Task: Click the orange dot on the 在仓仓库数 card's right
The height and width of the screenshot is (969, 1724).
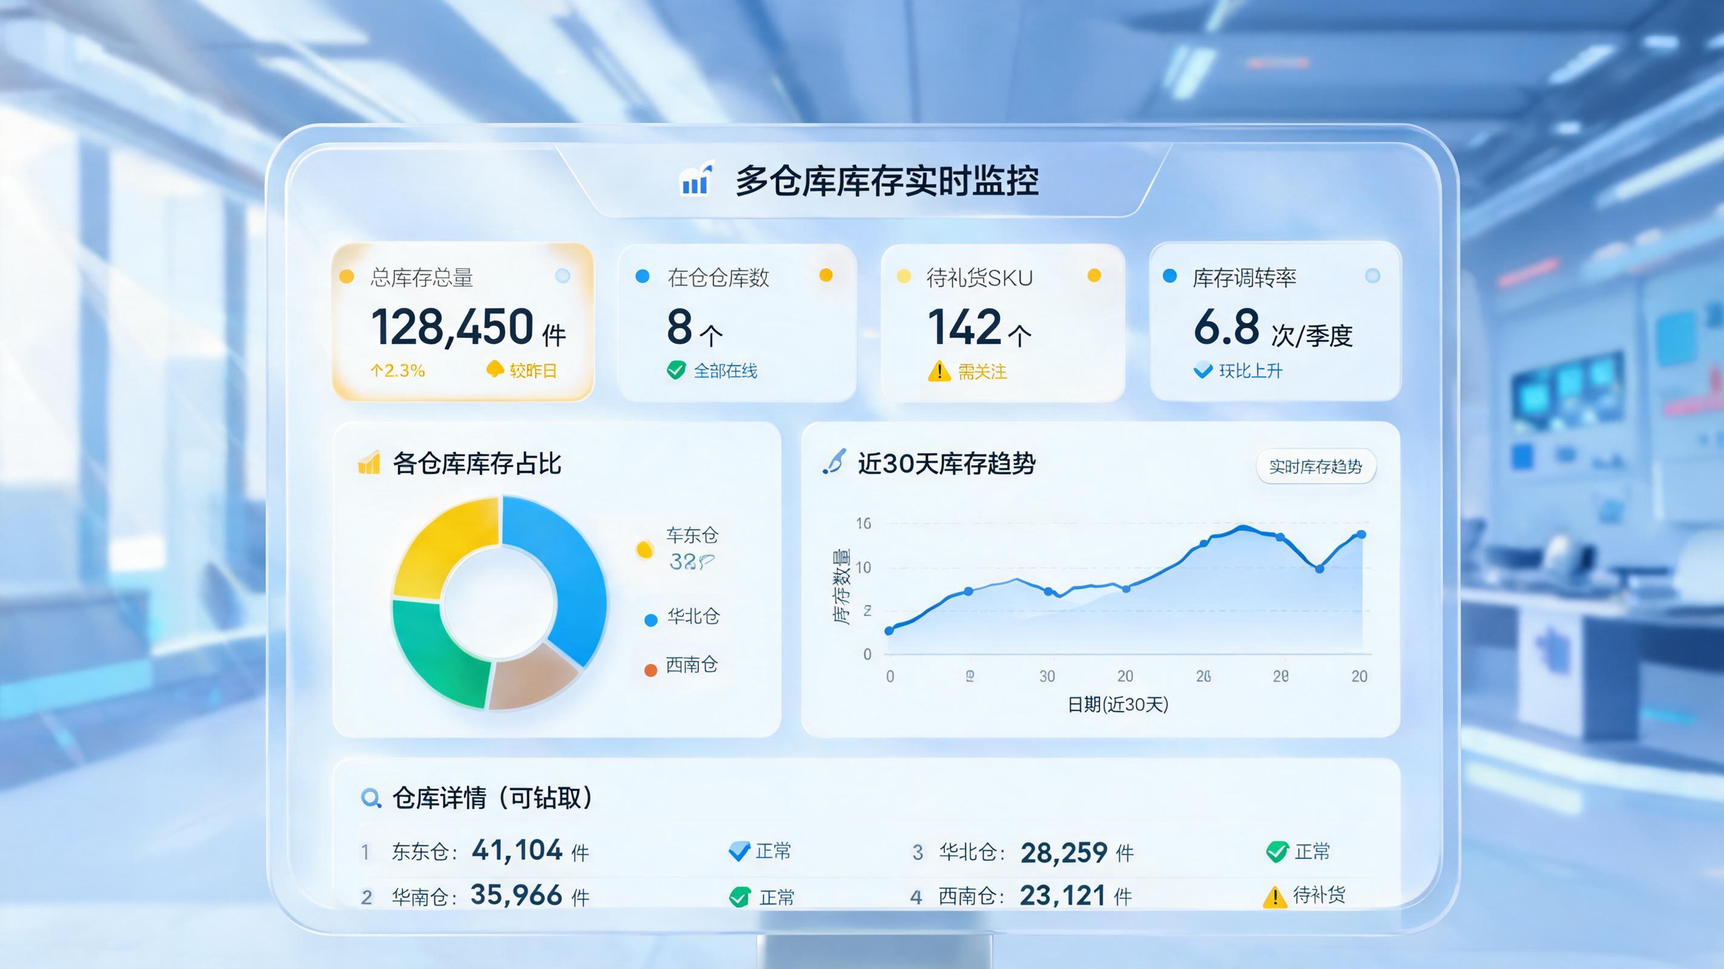Action: tap(826, 275)
